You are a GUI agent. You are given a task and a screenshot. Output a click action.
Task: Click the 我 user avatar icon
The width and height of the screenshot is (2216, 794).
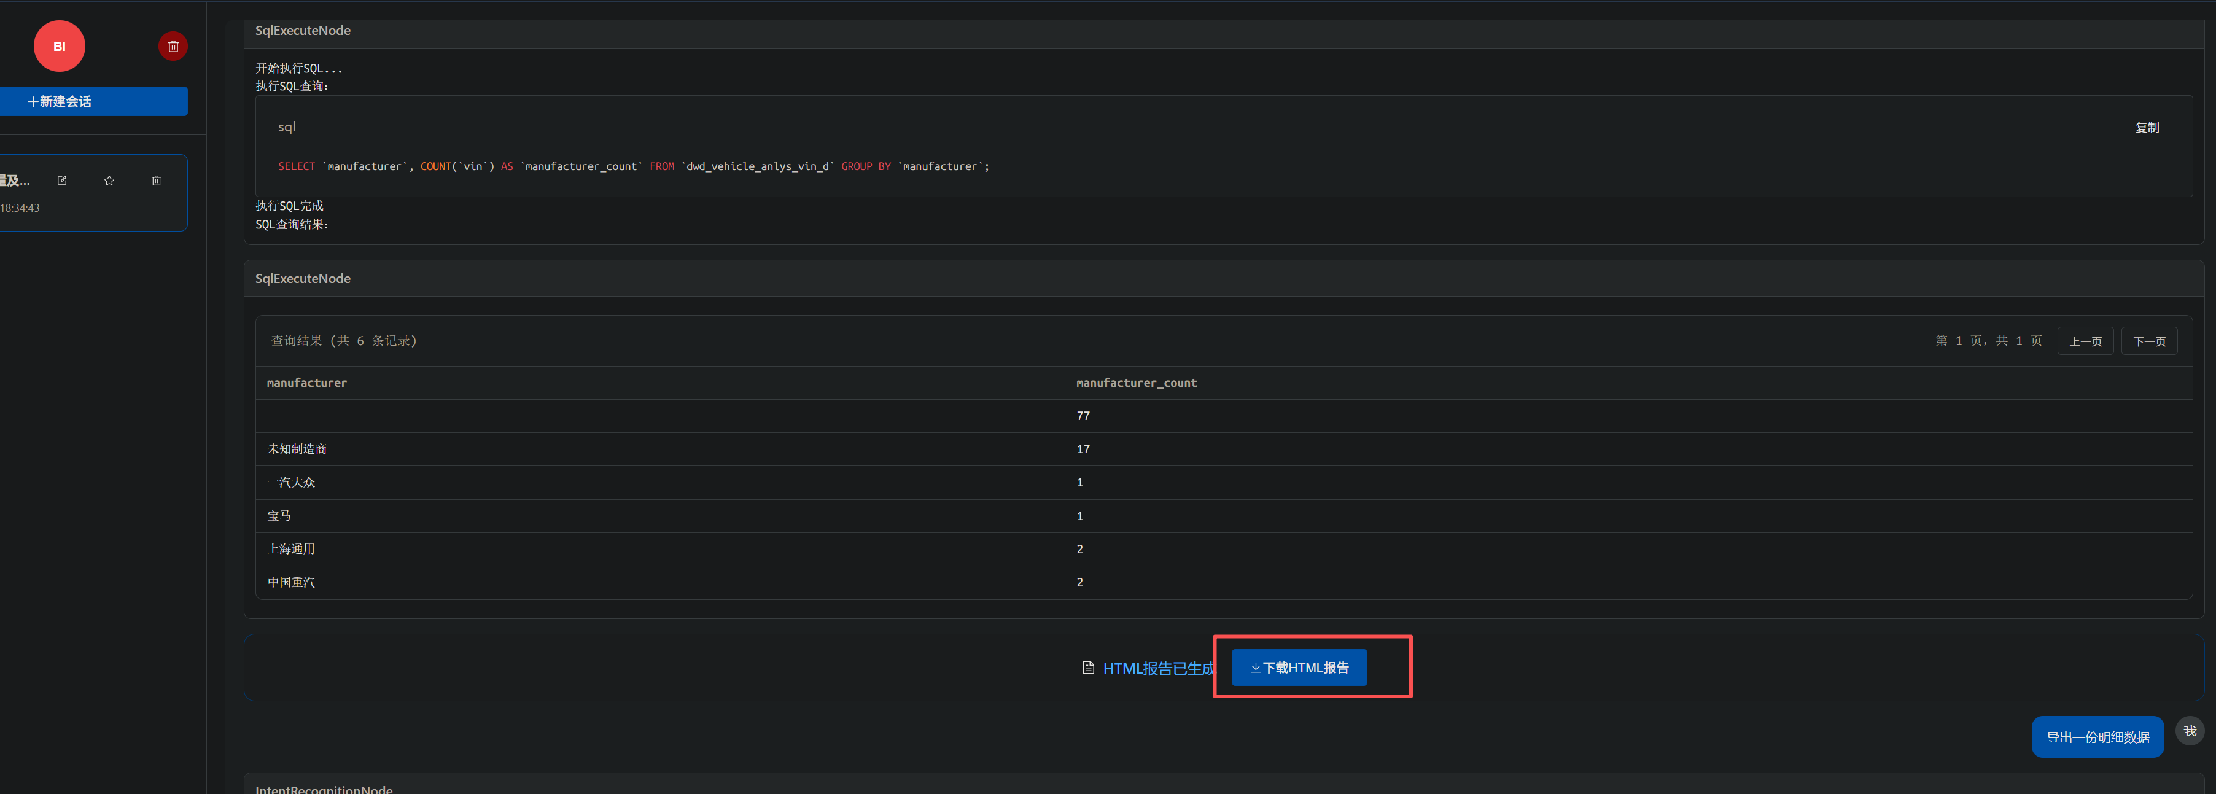(2190, 731)
